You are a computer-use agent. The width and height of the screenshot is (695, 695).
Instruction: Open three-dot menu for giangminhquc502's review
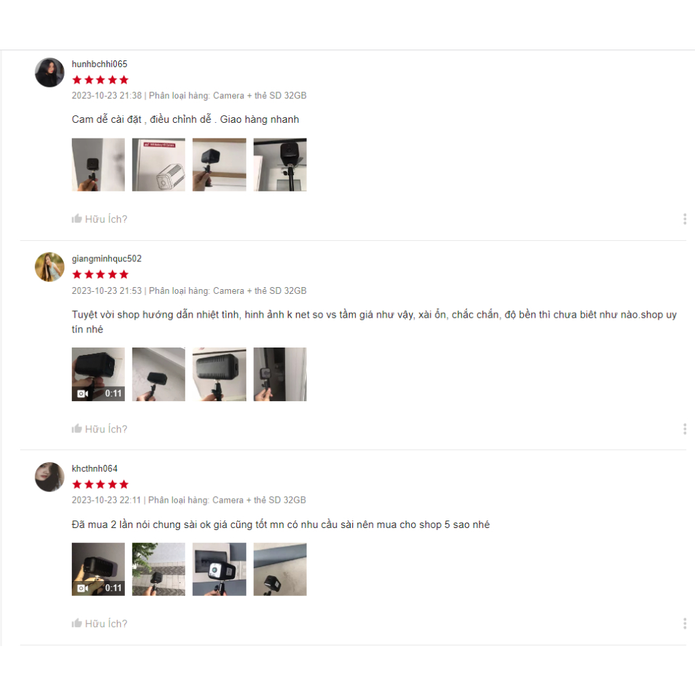[685, 429]
